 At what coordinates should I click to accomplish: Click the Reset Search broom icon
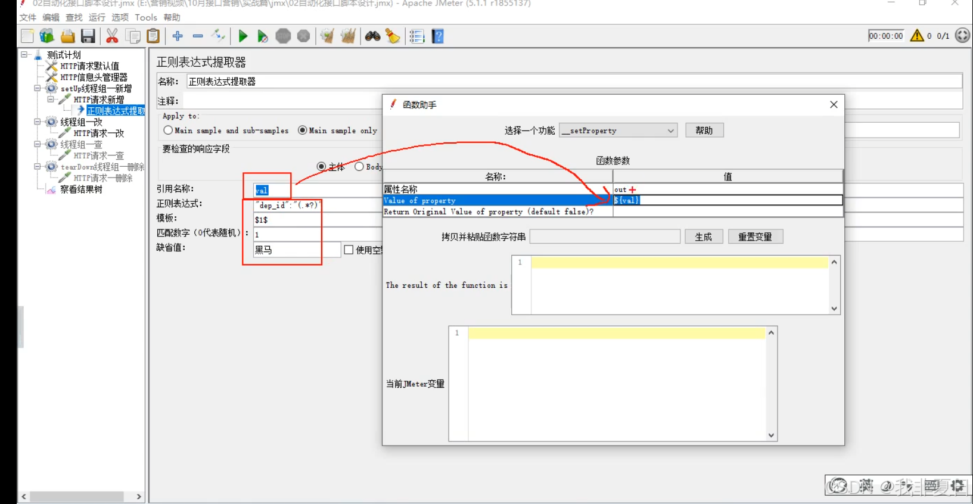pyautogui.click(x=393, y=36)
